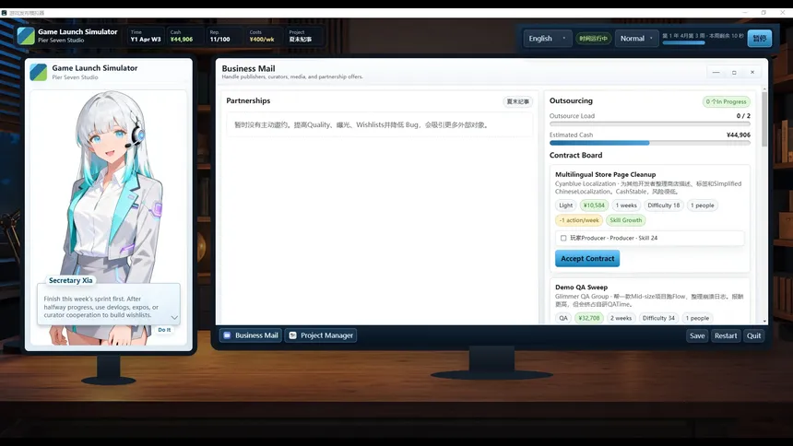Click the Save button
Viewport: 793px width, 446px height.
[x=697, y=335]
